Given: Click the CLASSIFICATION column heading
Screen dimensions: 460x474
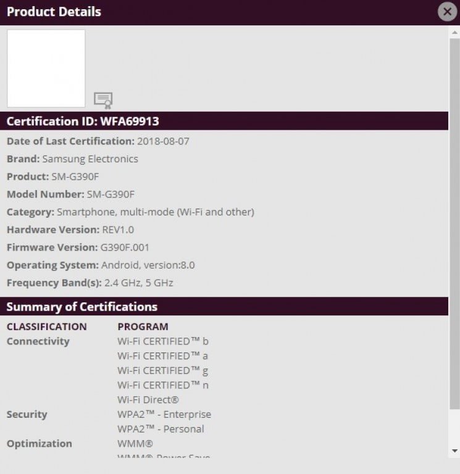Looking at the screenshot, I should (47, 326).
